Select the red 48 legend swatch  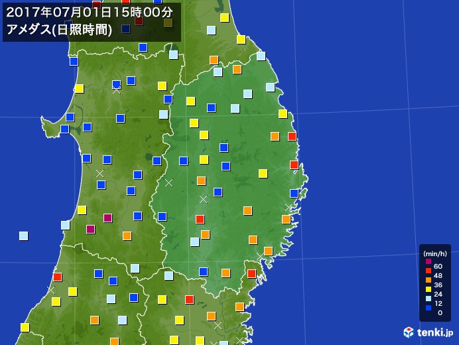(x=428, y=271)
